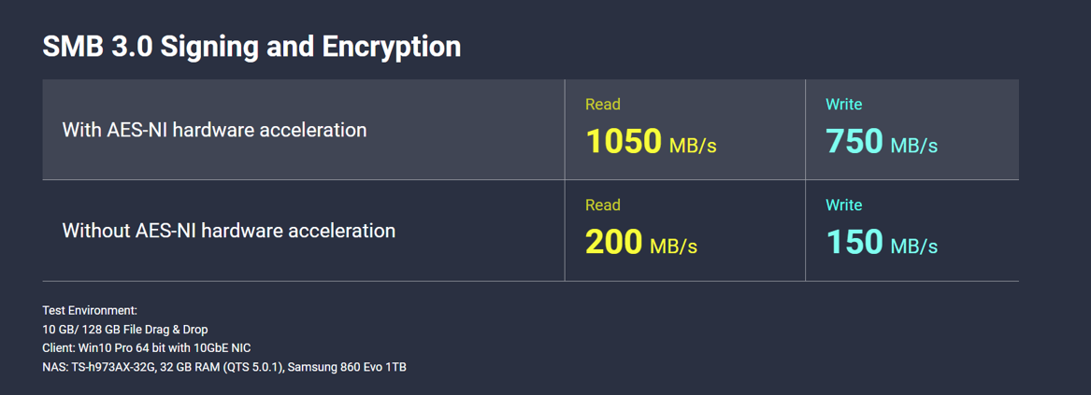Click the Test Environment: text
This screenshot has width=1091, height=395.
[x=90, y=310]
